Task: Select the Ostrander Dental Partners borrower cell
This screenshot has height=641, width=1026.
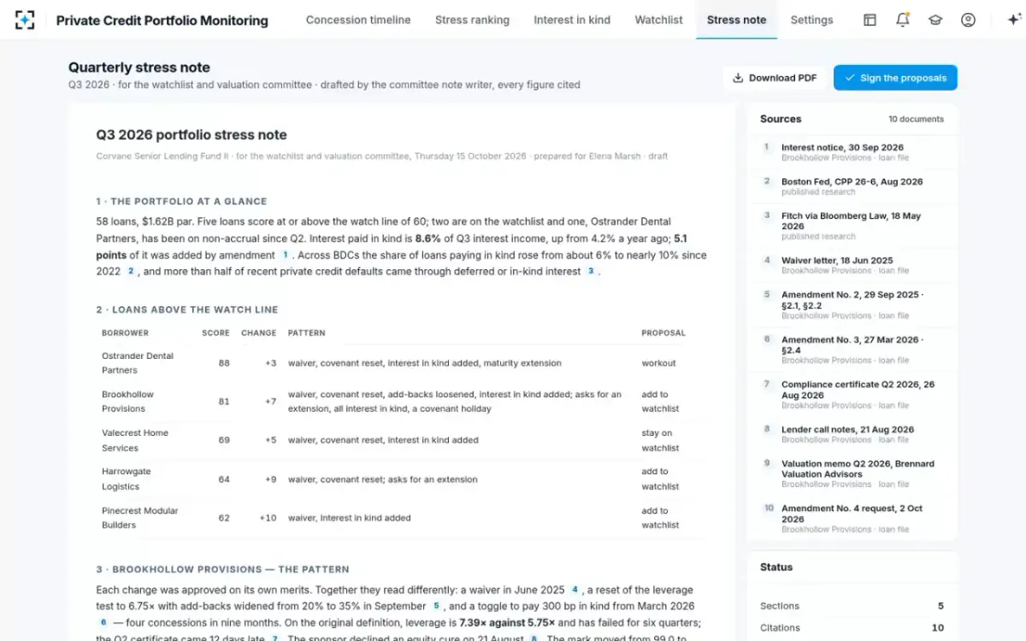Action: pos(144,363)
